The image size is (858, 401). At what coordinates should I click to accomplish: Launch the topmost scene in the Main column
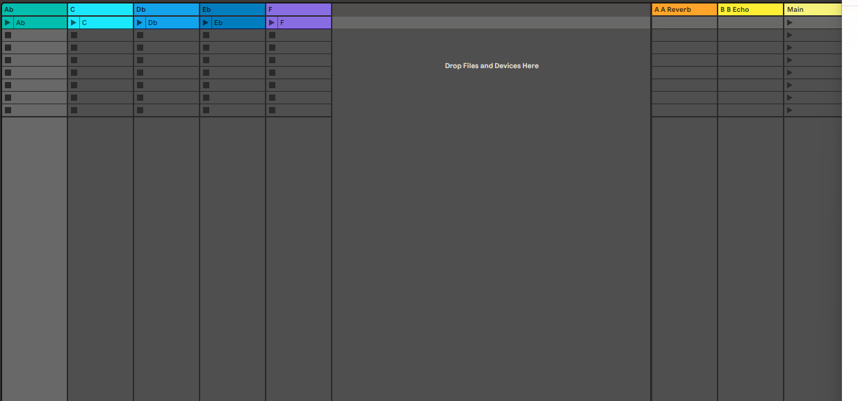point(789,23)
